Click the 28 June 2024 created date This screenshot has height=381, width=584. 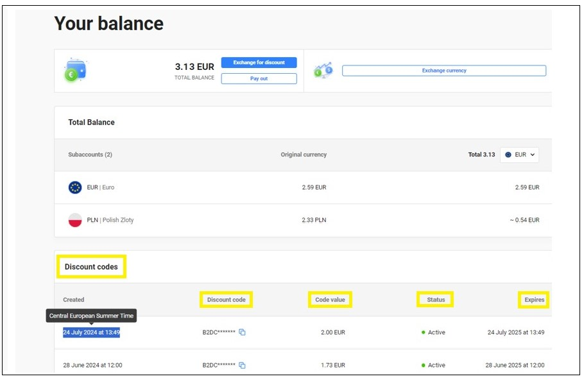pos(92,366)
